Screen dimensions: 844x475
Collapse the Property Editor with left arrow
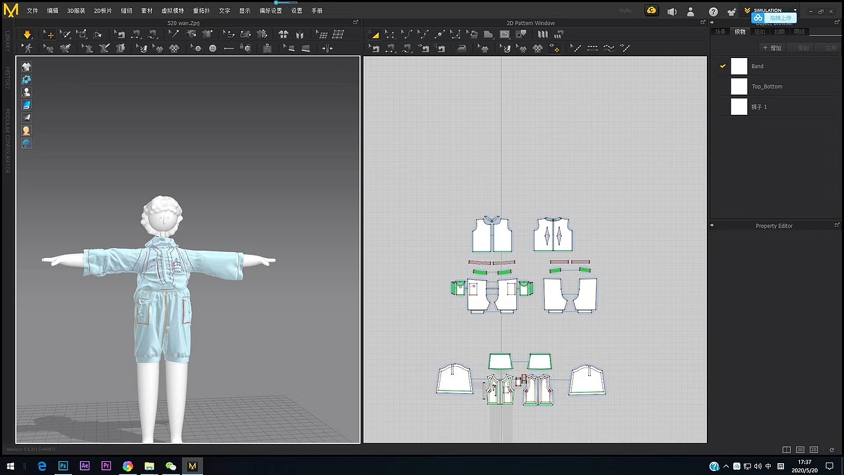(712, 226)
